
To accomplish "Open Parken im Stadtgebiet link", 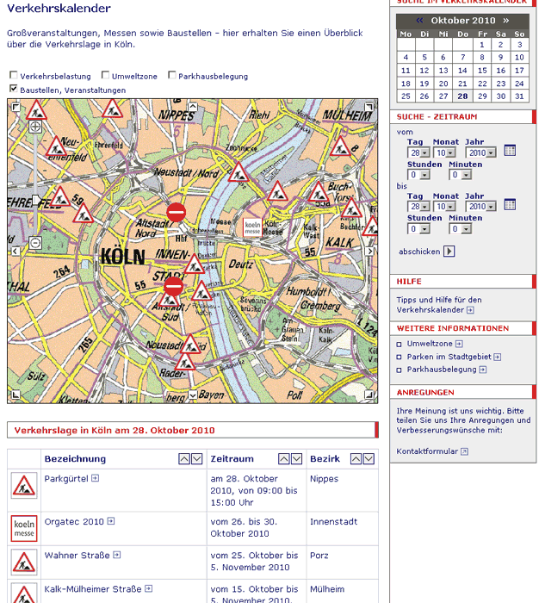I will click(454, 357).
